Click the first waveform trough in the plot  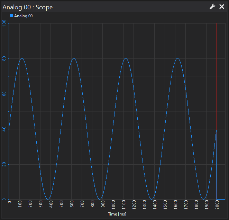(48, 199)
